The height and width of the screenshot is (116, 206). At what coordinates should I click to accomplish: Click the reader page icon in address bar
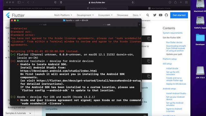point(61,2)
